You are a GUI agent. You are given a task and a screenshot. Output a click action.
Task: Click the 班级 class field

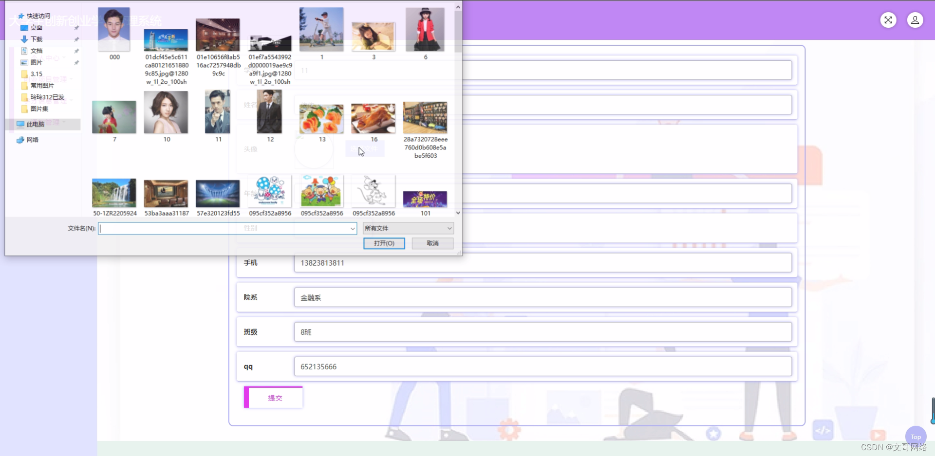[542, 332]
